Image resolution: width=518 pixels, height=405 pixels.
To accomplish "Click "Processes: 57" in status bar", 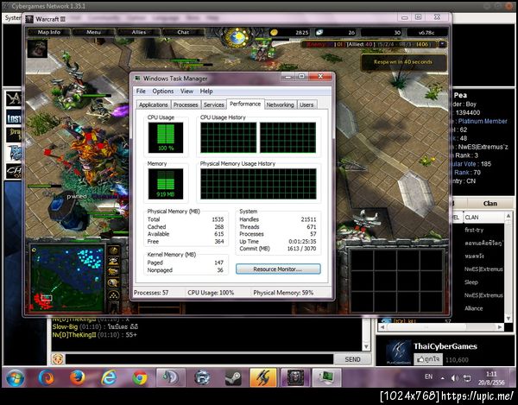I will tap(151, 293).
